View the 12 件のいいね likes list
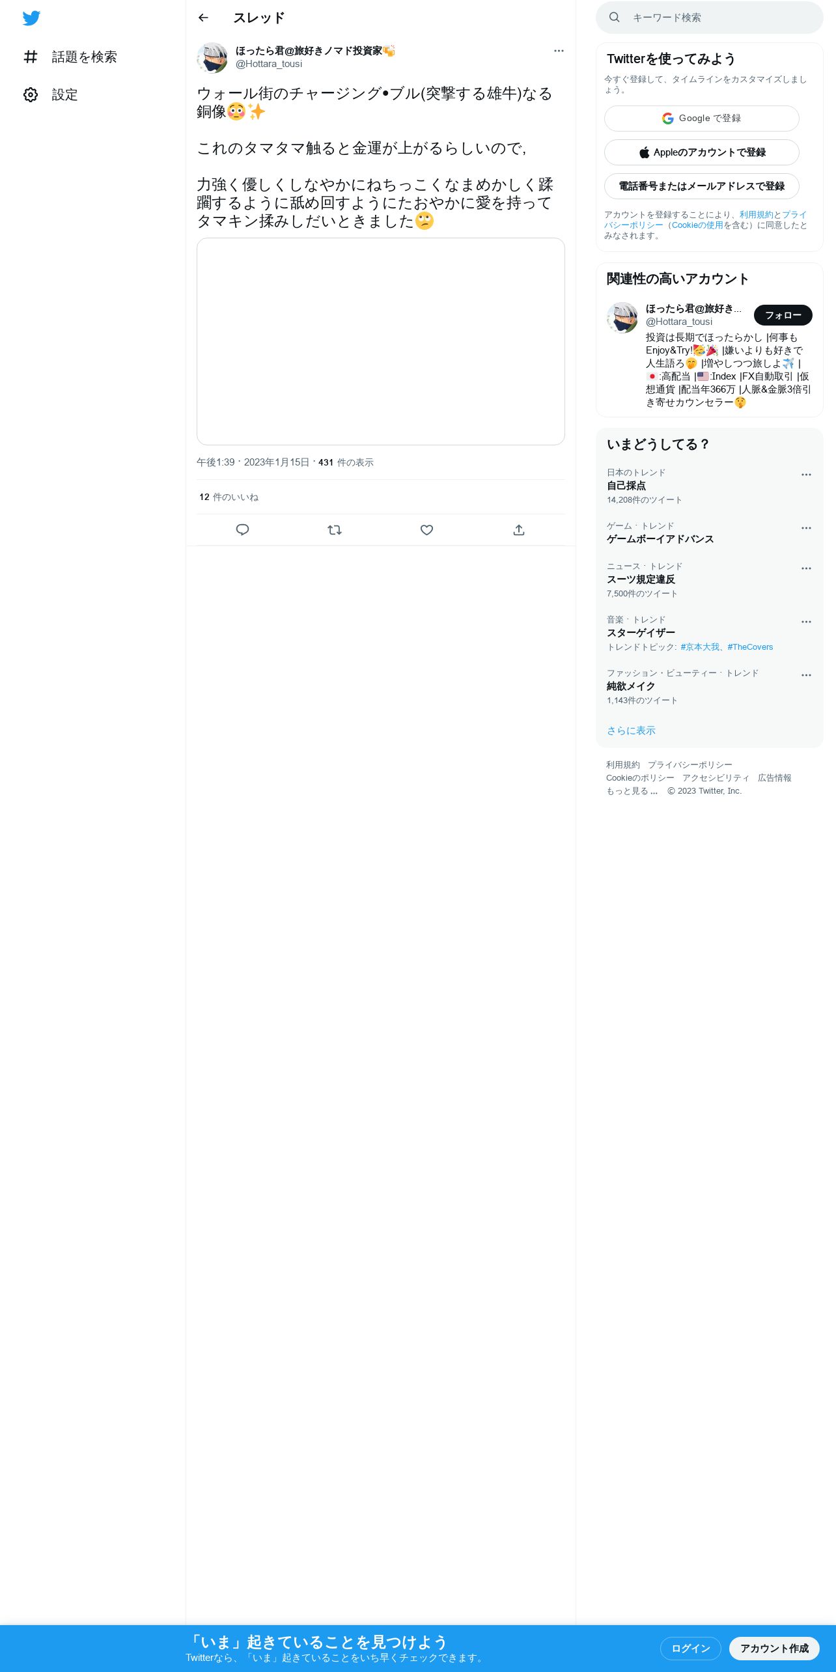 point(229,497)
